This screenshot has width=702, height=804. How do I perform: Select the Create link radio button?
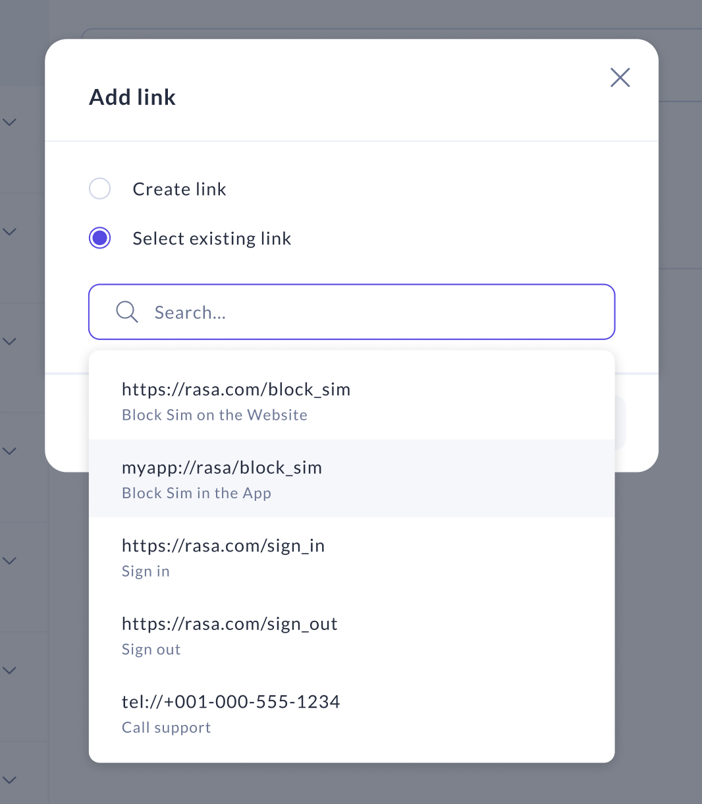coord(100,189)
